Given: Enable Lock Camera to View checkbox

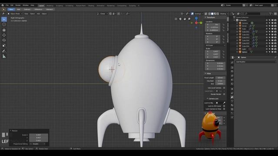Looking at the screenshot, I should 224,109.
